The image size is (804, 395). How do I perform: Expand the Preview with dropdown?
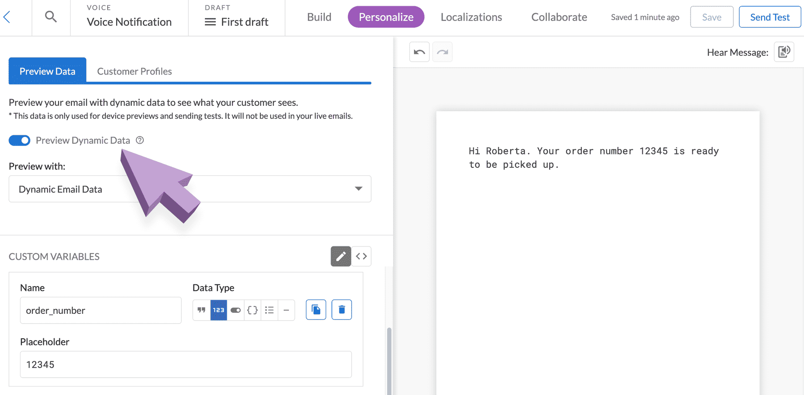(x=190, y=189)
